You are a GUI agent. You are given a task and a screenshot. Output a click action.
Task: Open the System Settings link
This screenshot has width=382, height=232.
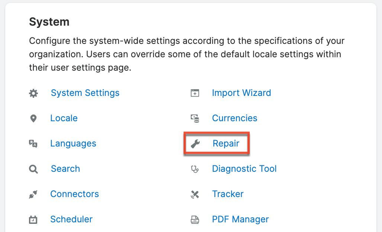[x=85, y=93]
